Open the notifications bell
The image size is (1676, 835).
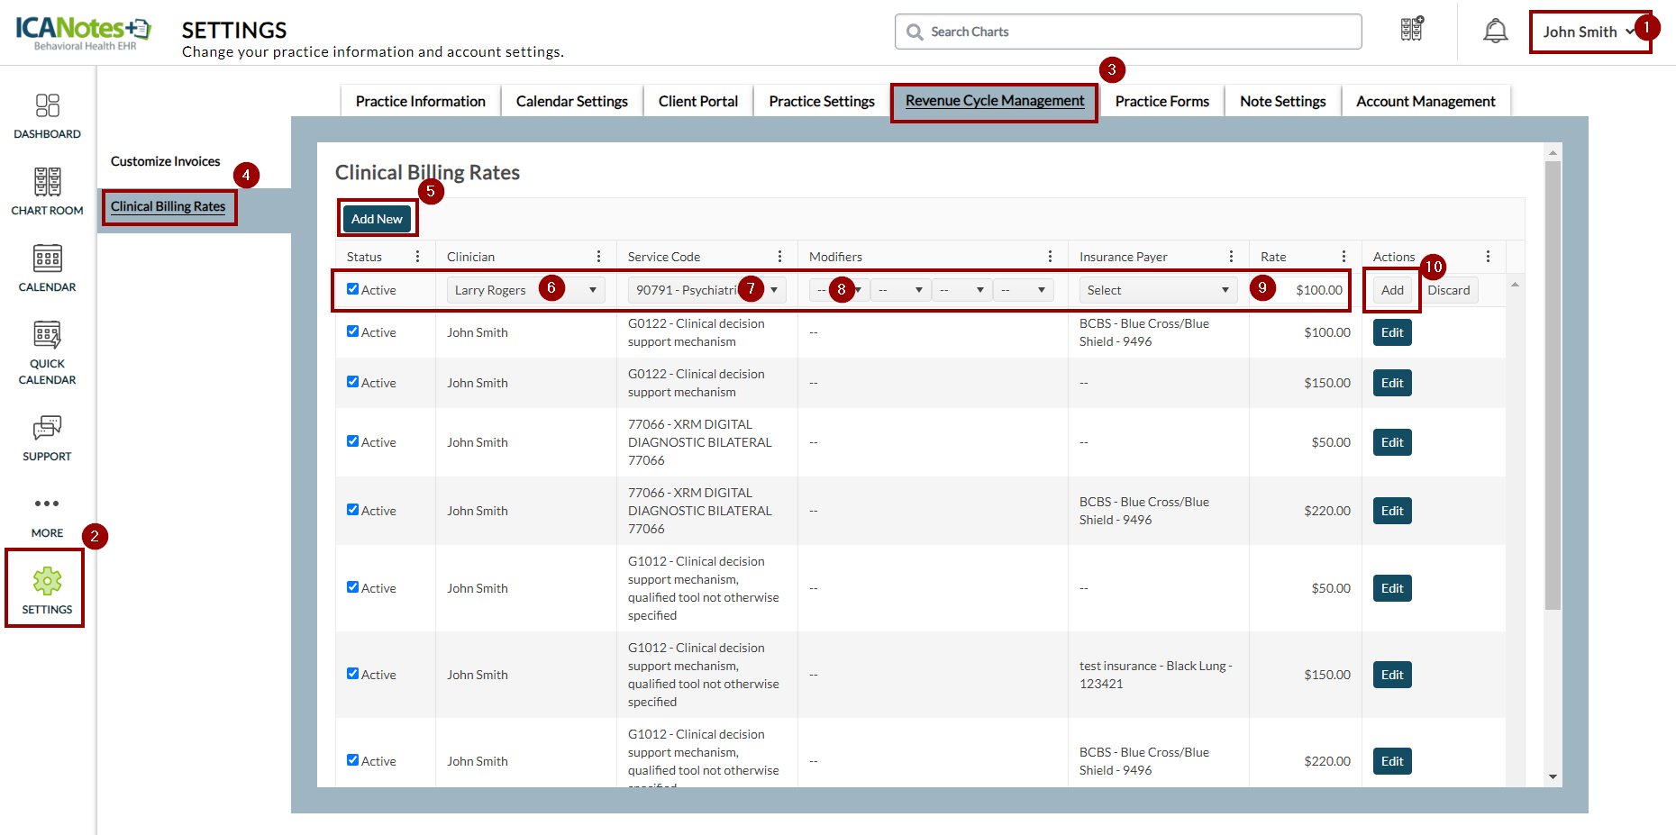pos(1495,32)
